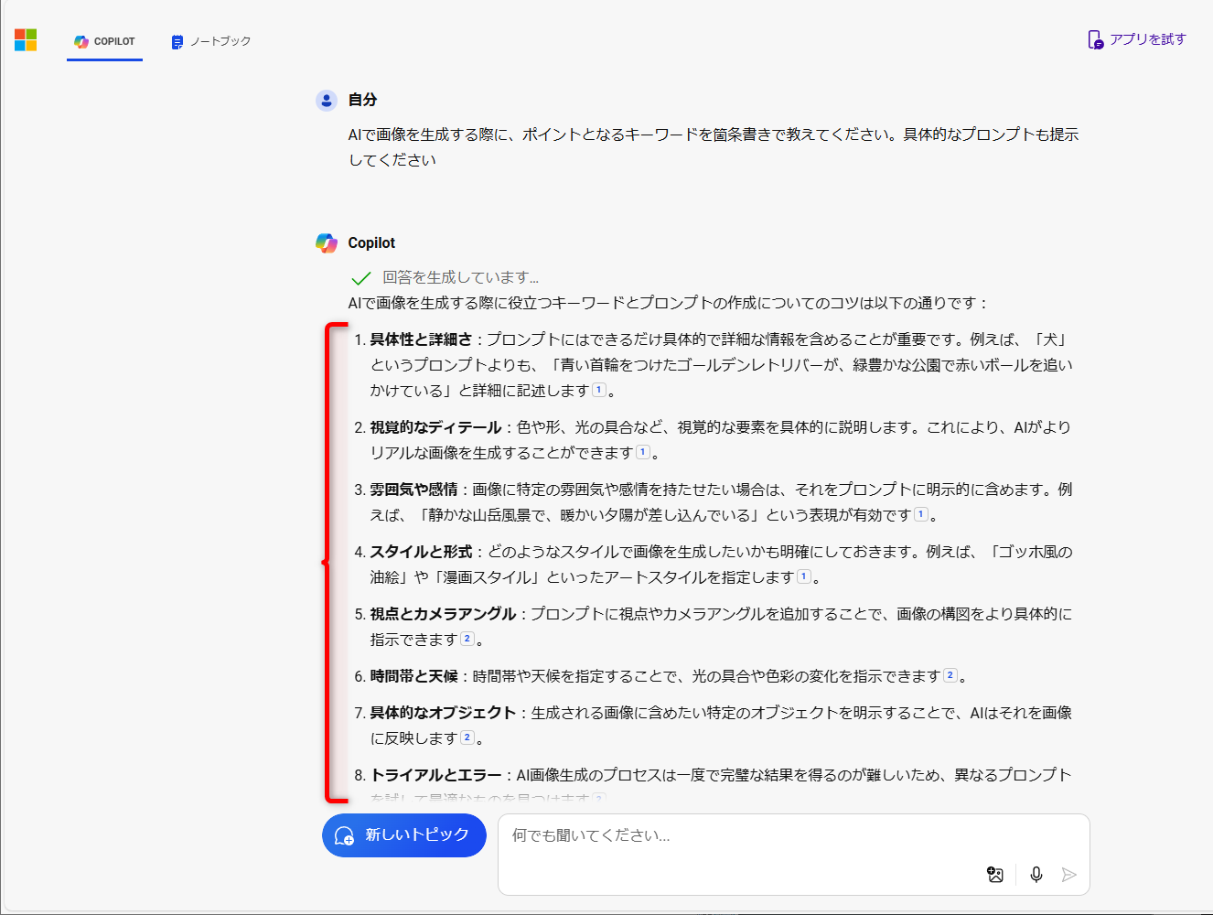This screenshot has height=915, width=1213.
Task: Click the Copilot avatar beside the response
Action: point(327,242)
